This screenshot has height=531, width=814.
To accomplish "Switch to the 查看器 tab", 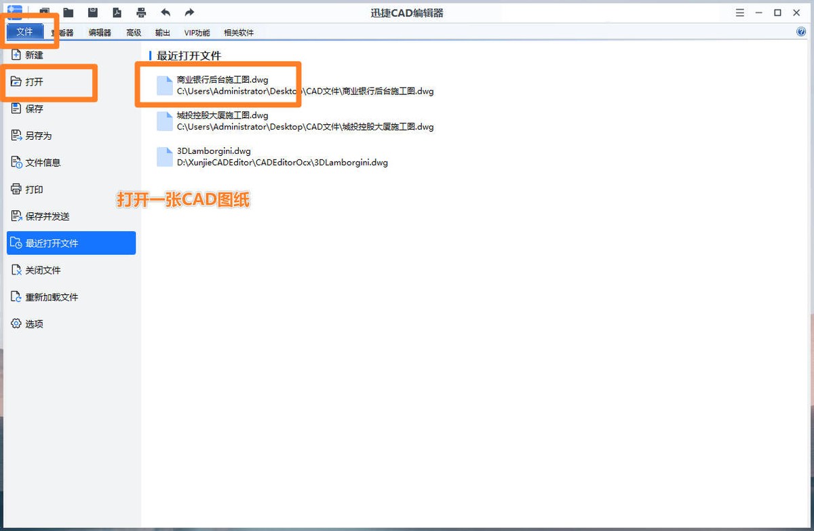I will (x=62, y=33).
